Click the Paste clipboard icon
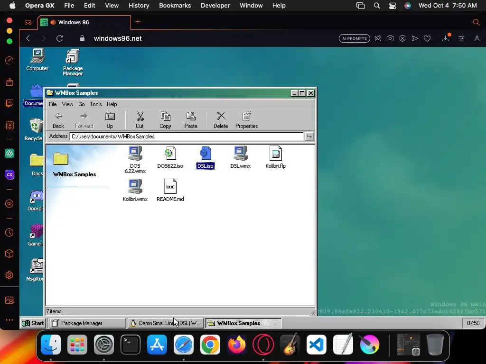Screen dimensions: 486x364 191,117
